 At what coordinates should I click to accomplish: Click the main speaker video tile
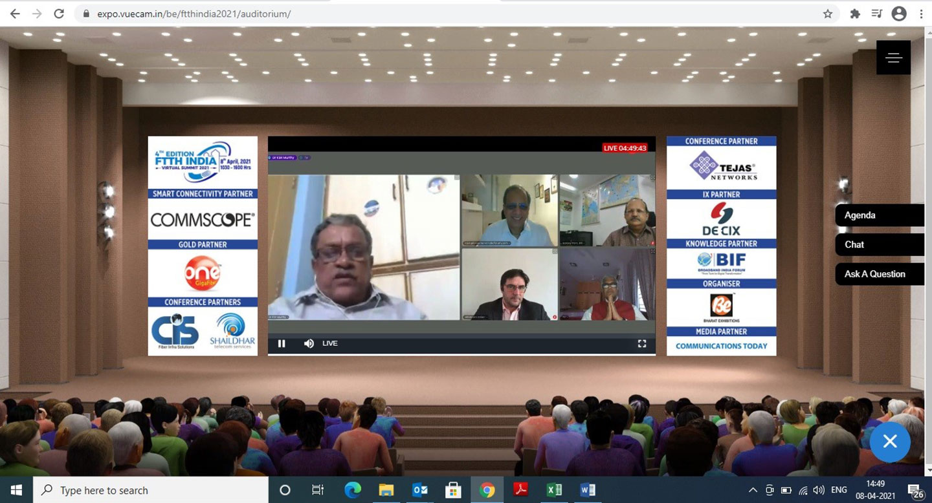[x=364, y=247]
